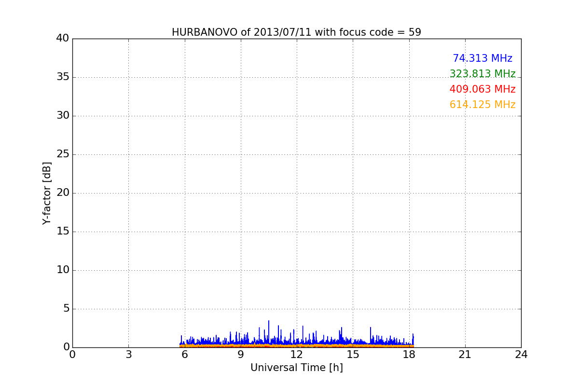
Task: Click the x-axis tick value 9
Action: click(x=240, y=355)
